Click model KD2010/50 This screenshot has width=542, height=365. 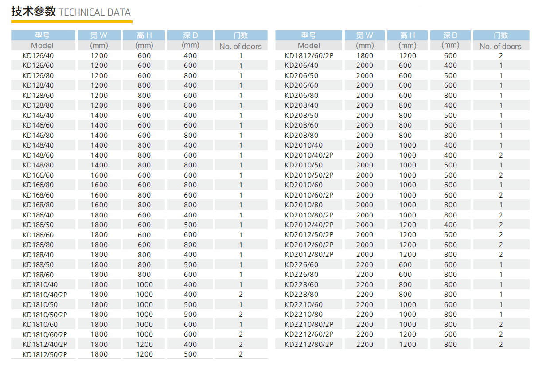click(304, 165)
